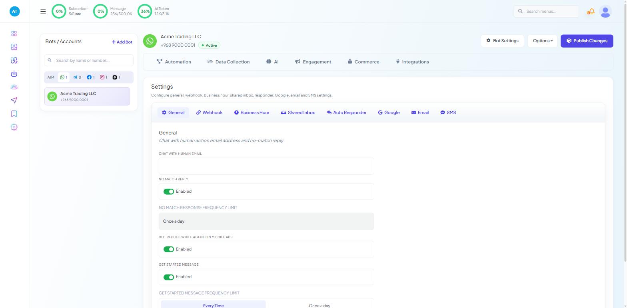Open the subscribers group icon in sidebar
Screen dimensions: 627x308
pyautogui.click(x=14, y=87)
